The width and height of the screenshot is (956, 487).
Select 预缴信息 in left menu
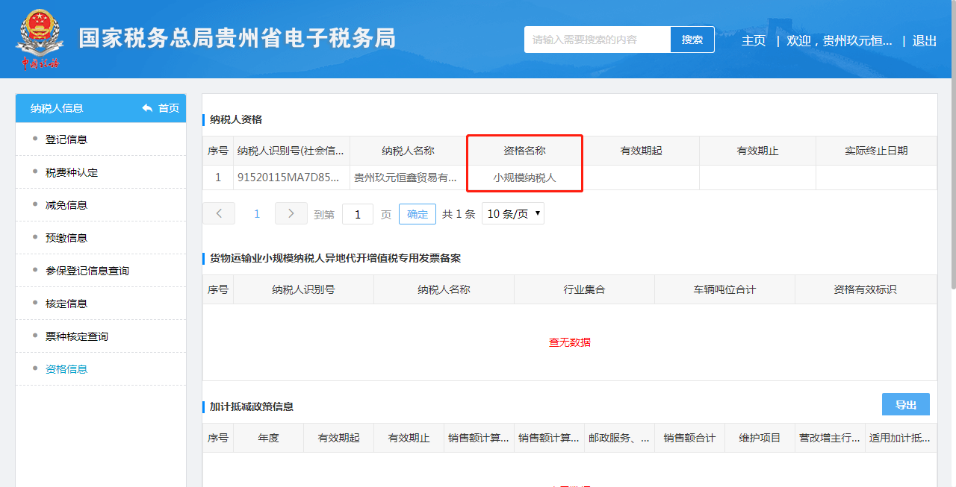tap(66, 238)
